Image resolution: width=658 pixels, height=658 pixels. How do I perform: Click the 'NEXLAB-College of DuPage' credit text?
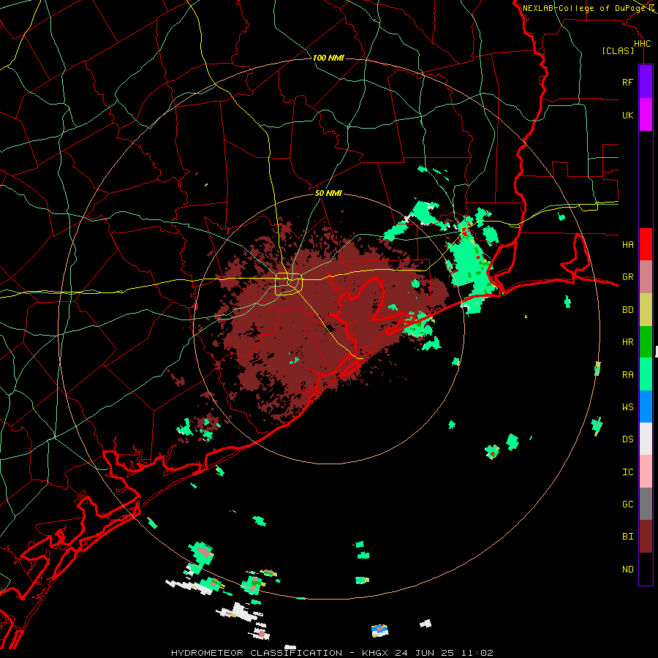tap(583, 8)
